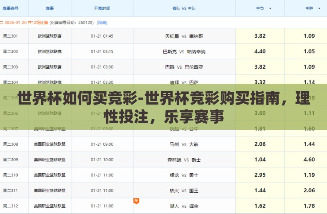Click 美国职业篮球联盟 in row 周二312
Screen dimensions: 327x214
[50, 206]
